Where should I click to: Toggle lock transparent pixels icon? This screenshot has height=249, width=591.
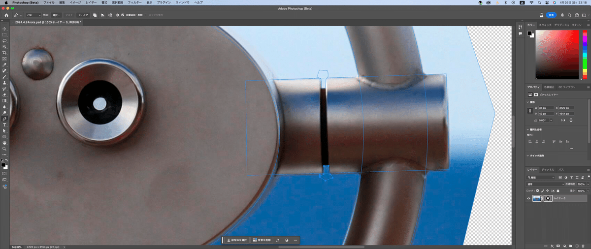pyautogui.click(x=537, y=191)
